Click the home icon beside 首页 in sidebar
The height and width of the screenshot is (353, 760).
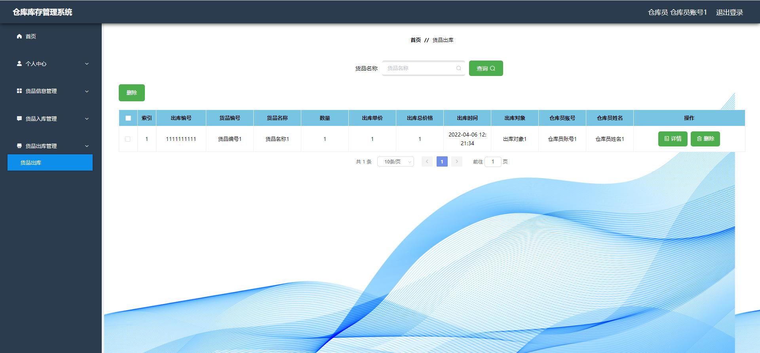click(x=19, y=36)
